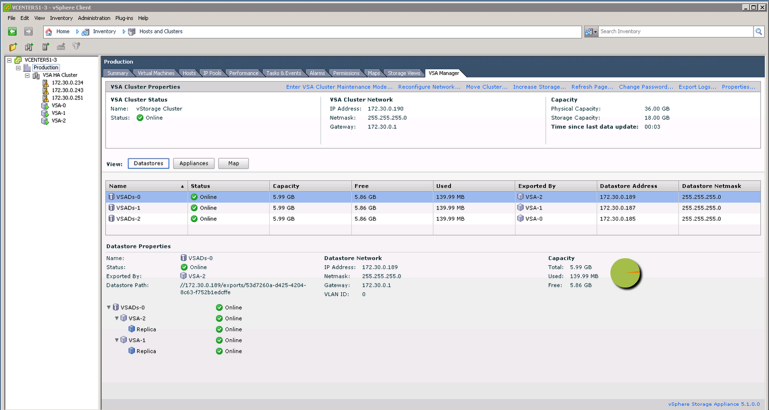Click the New Folder toolbar icon
769x410 pixels.
point(13,47)
